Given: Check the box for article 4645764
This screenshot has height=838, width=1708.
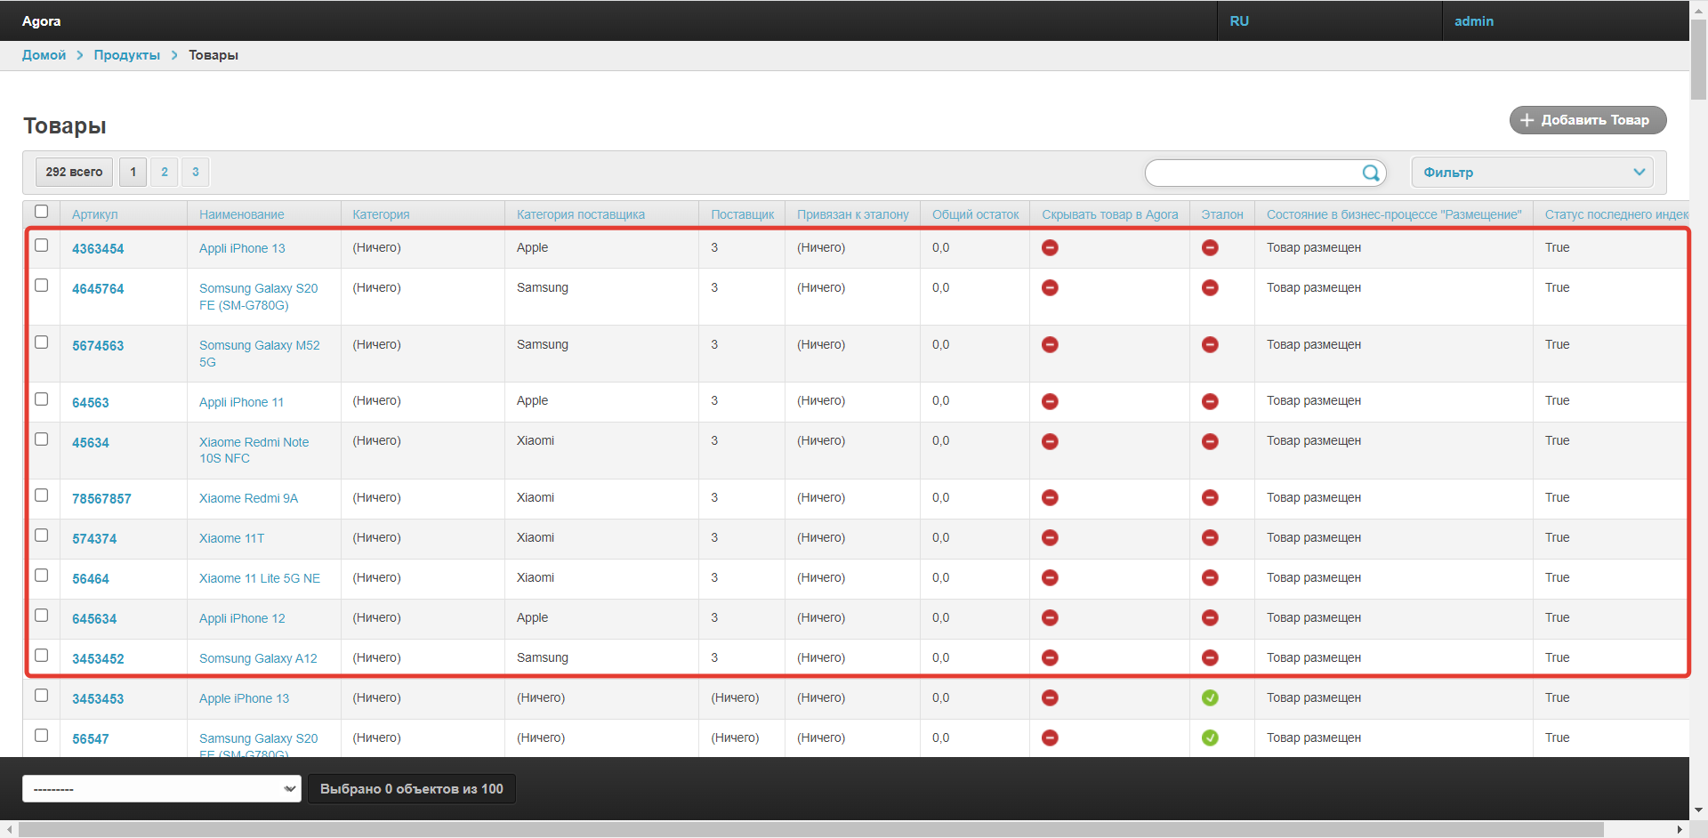Looking at the screenshot, I should click(42, 286).
